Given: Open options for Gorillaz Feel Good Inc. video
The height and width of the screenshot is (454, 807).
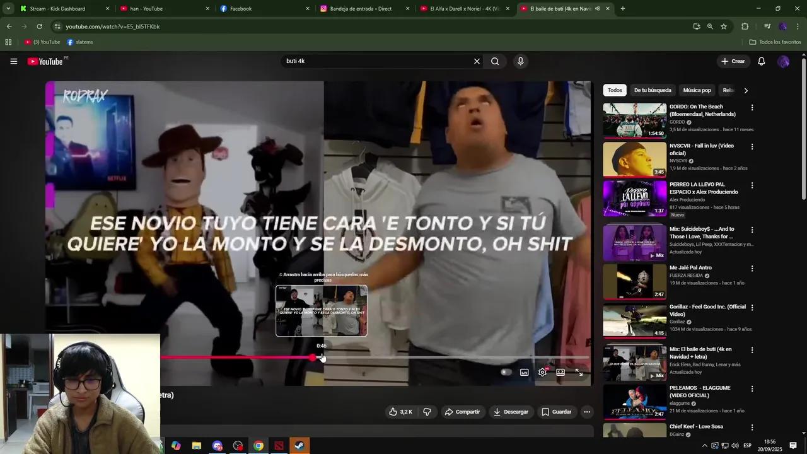Looking at the screenshot, I should 752,308.
